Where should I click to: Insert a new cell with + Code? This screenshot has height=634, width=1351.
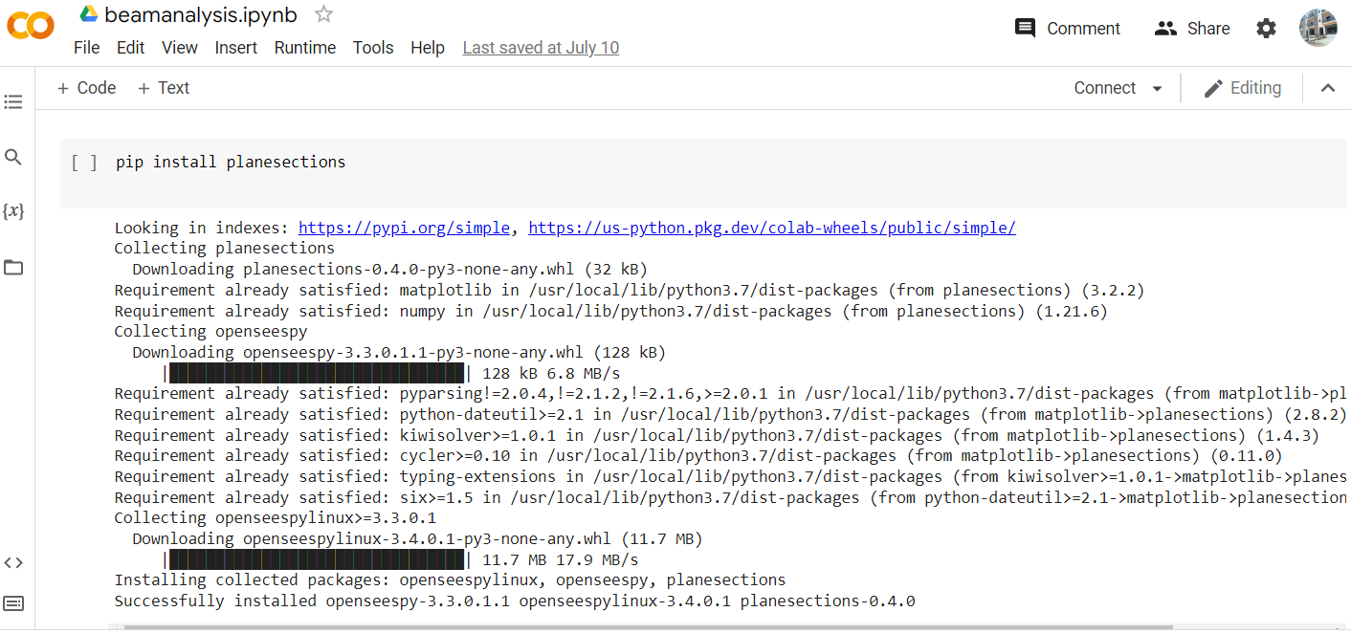click(86, 87)
